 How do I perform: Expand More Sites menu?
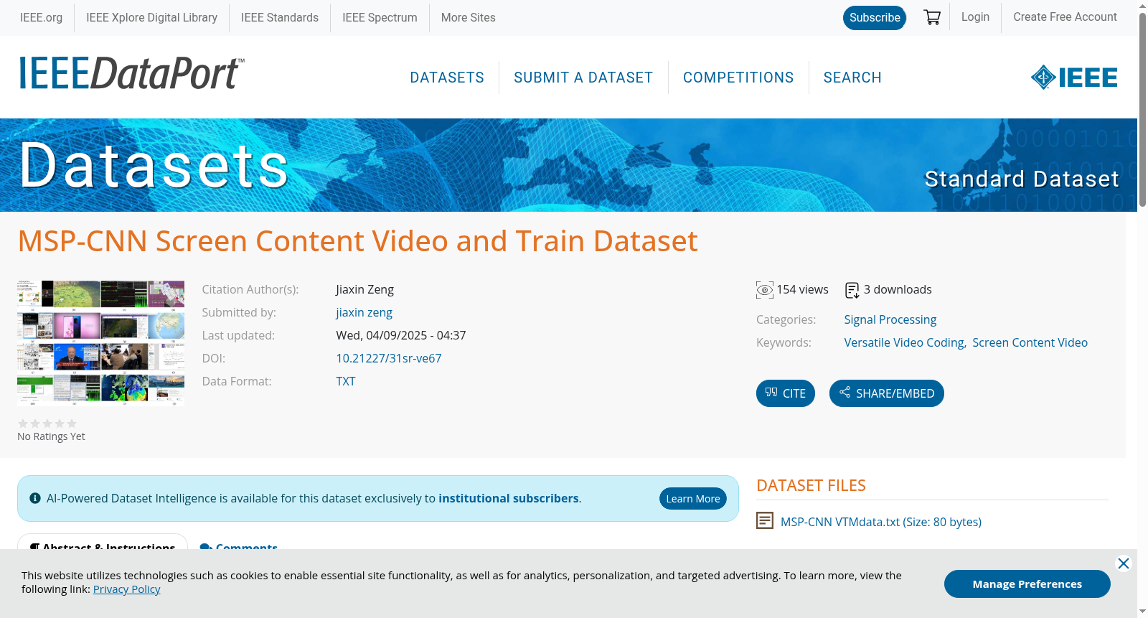click(x=469, y=18)
